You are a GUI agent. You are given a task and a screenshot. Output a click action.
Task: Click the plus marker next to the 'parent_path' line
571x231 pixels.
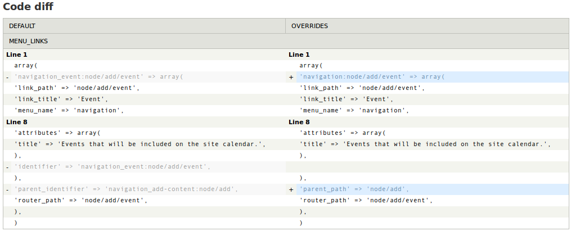tap(291, 189)
